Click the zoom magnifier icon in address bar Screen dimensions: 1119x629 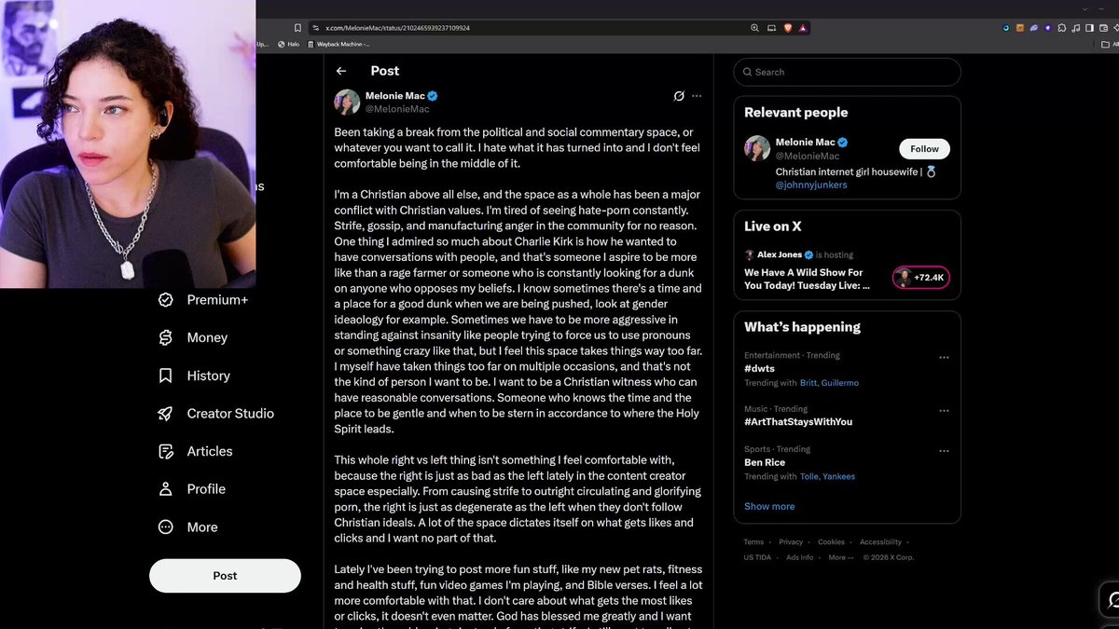tap(754, 28)
